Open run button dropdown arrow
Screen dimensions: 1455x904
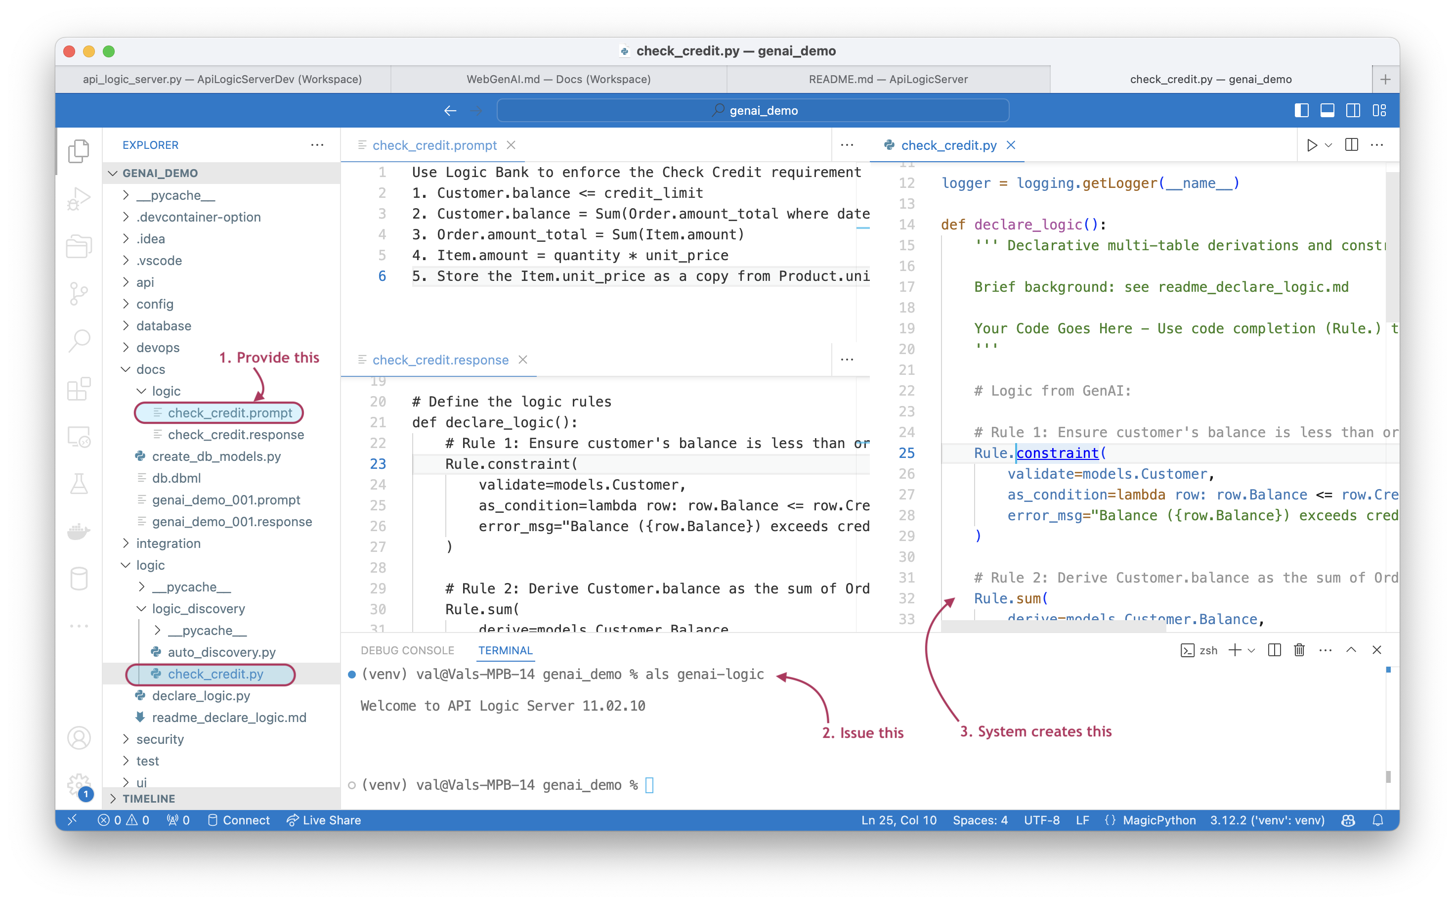pyautogui.click(x=1328, y=145)
